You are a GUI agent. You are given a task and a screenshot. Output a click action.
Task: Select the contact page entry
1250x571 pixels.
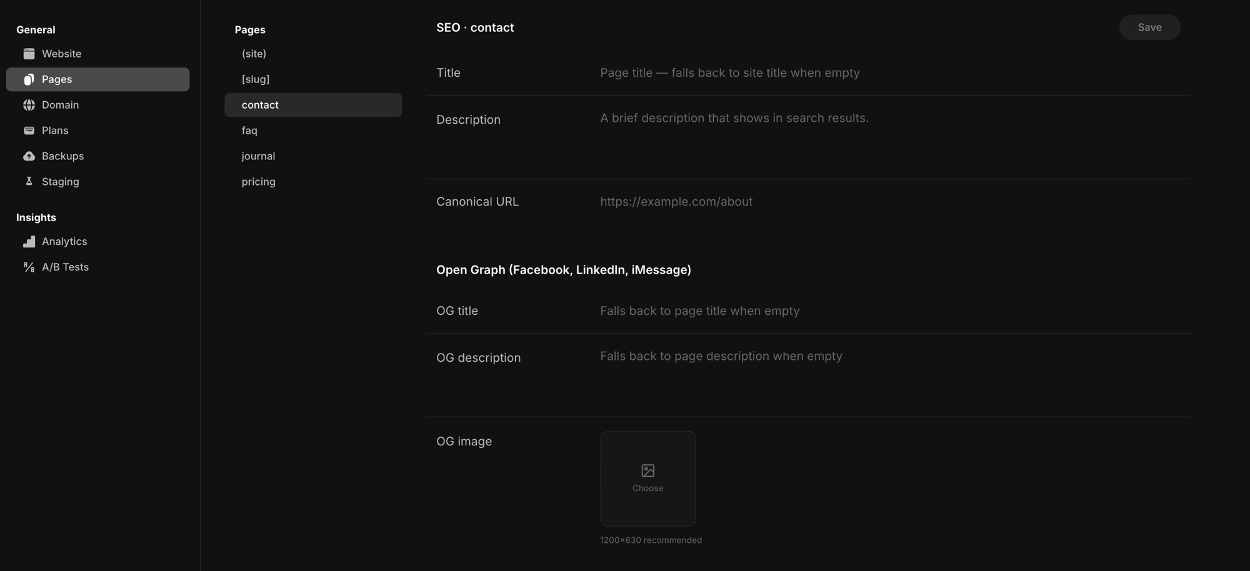coord(313,105)
